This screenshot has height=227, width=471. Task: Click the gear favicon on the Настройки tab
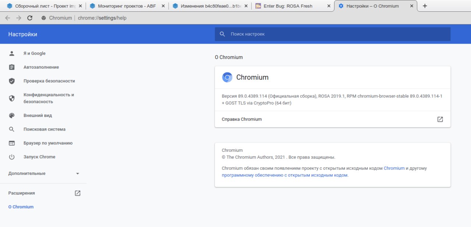click(341, 6)
